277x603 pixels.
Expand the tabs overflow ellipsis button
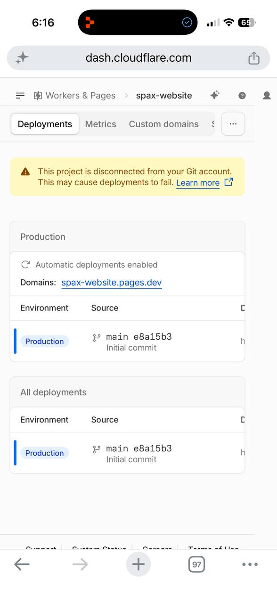click(233, 124)
